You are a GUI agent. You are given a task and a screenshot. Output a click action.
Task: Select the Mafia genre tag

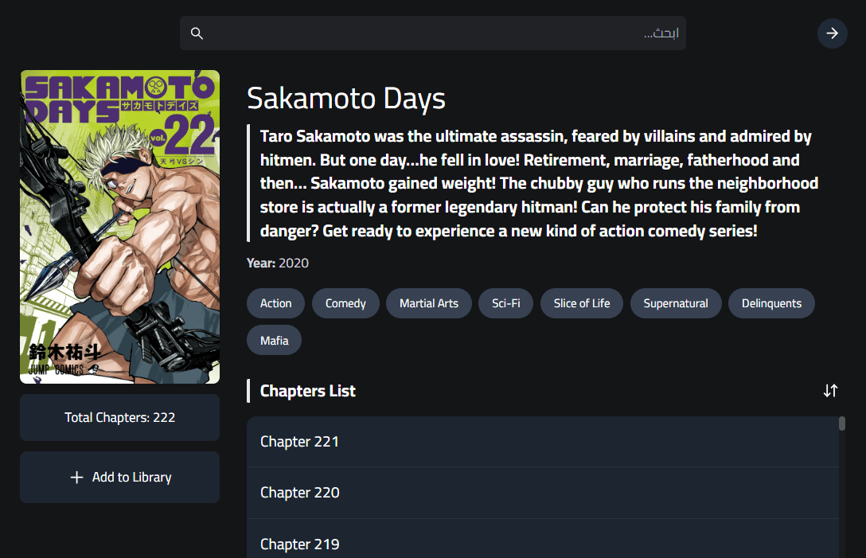point(274,340)
